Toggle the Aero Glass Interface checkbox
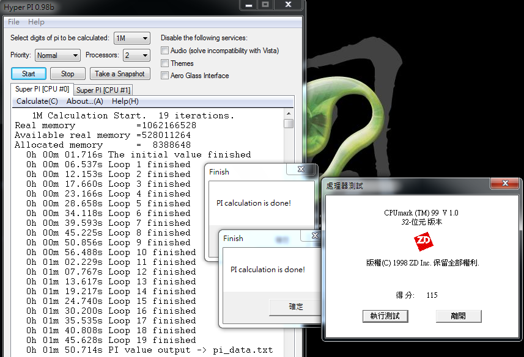Image resolution: width=524 pixels, height=357 pixels. click(x=164, y=76)
